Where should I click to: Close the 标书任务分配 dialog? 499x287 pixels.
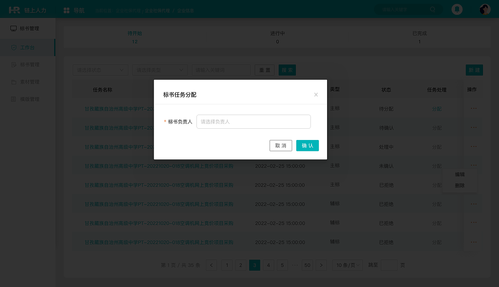pos(316,94)
